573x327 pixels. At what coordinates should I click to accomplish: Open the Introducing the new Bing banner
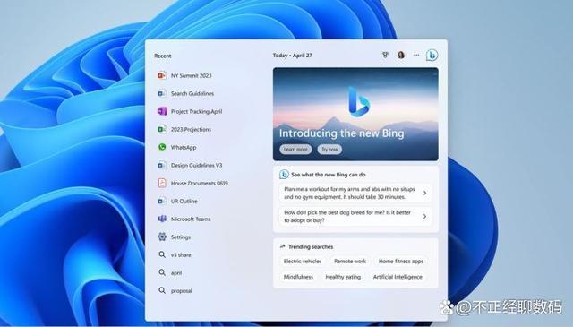[355, 114]
